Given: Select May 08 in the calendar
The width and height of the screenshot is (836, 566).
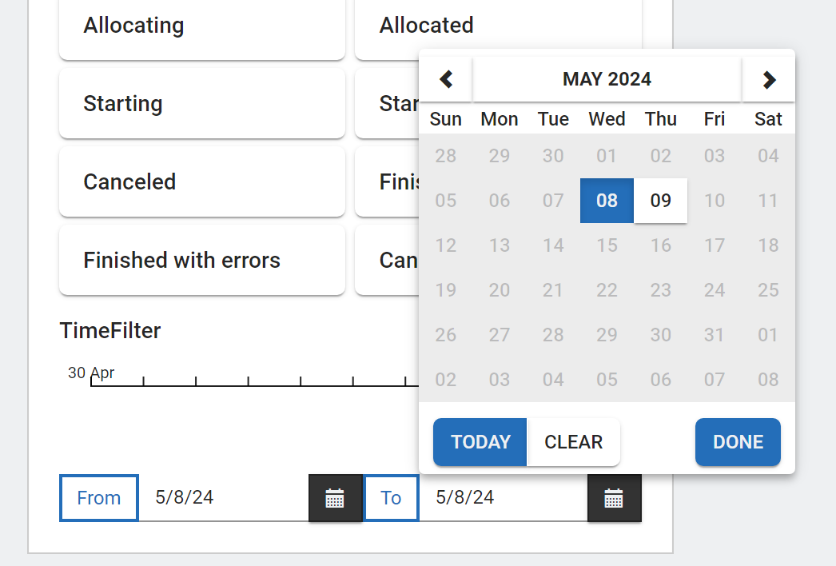Looking at the screenshot, I should pos(607,201).
